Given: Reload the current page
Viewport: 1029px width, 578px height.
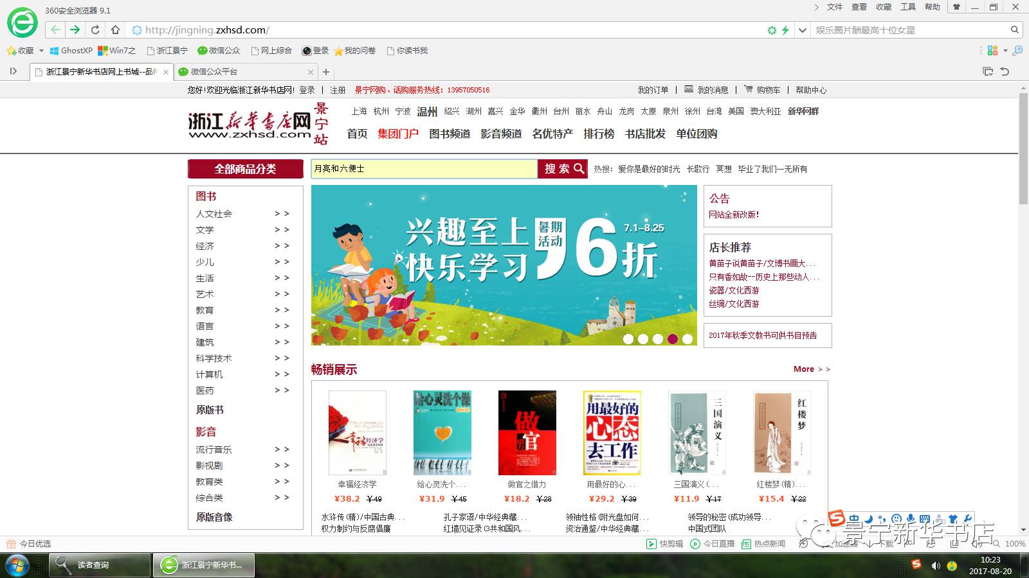Looking at the screenshot, I should [x=95, y=30].
